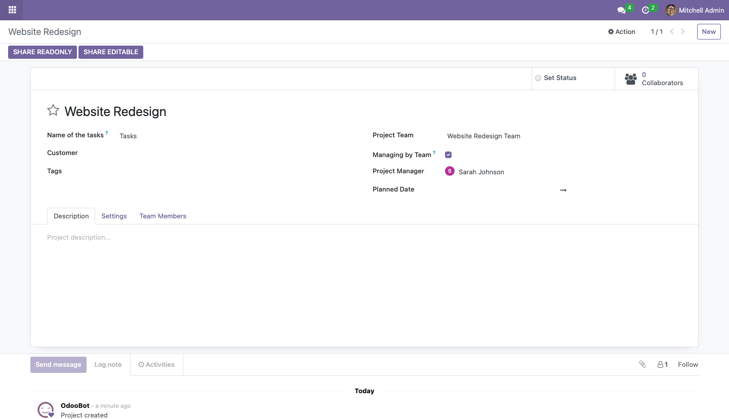Click Mitchell Admin avatar picture
The height and width of the screenshot is (419, 729).
[671, 10]
